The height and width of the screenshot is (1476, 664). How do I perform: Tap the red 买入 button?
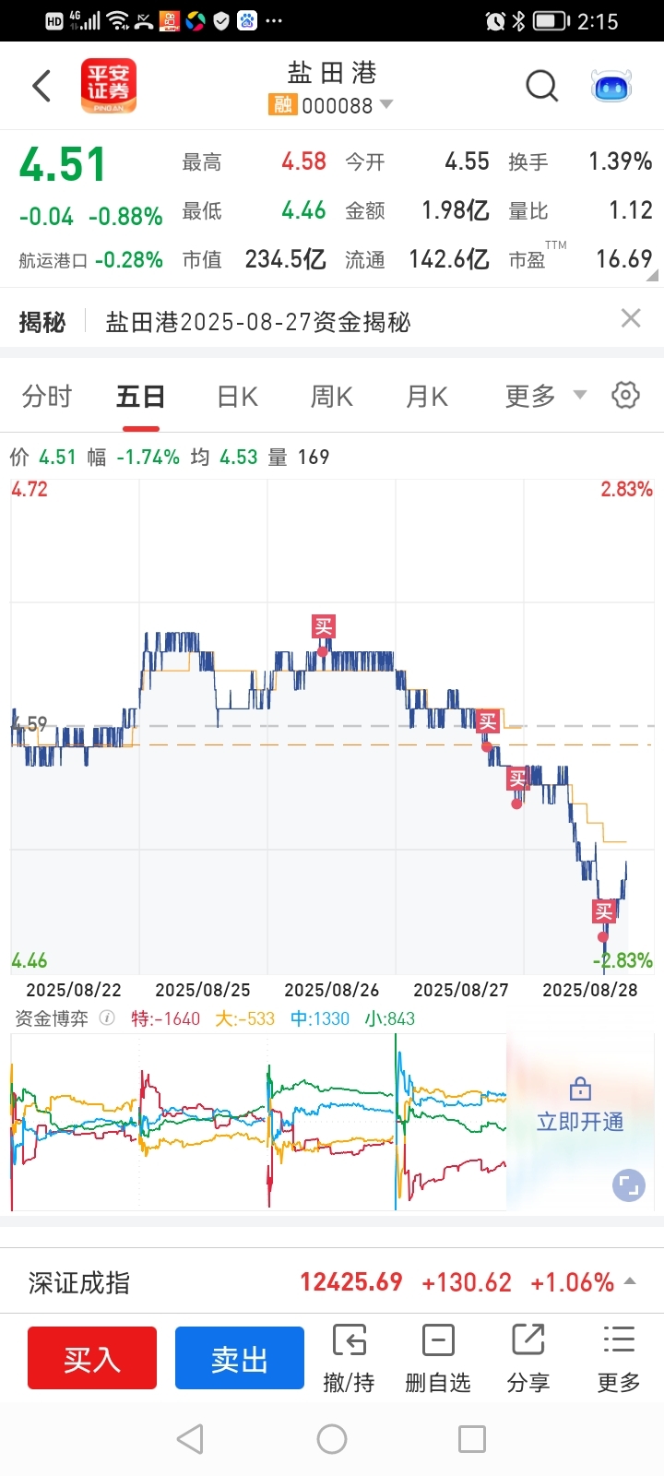[92, 1358]
